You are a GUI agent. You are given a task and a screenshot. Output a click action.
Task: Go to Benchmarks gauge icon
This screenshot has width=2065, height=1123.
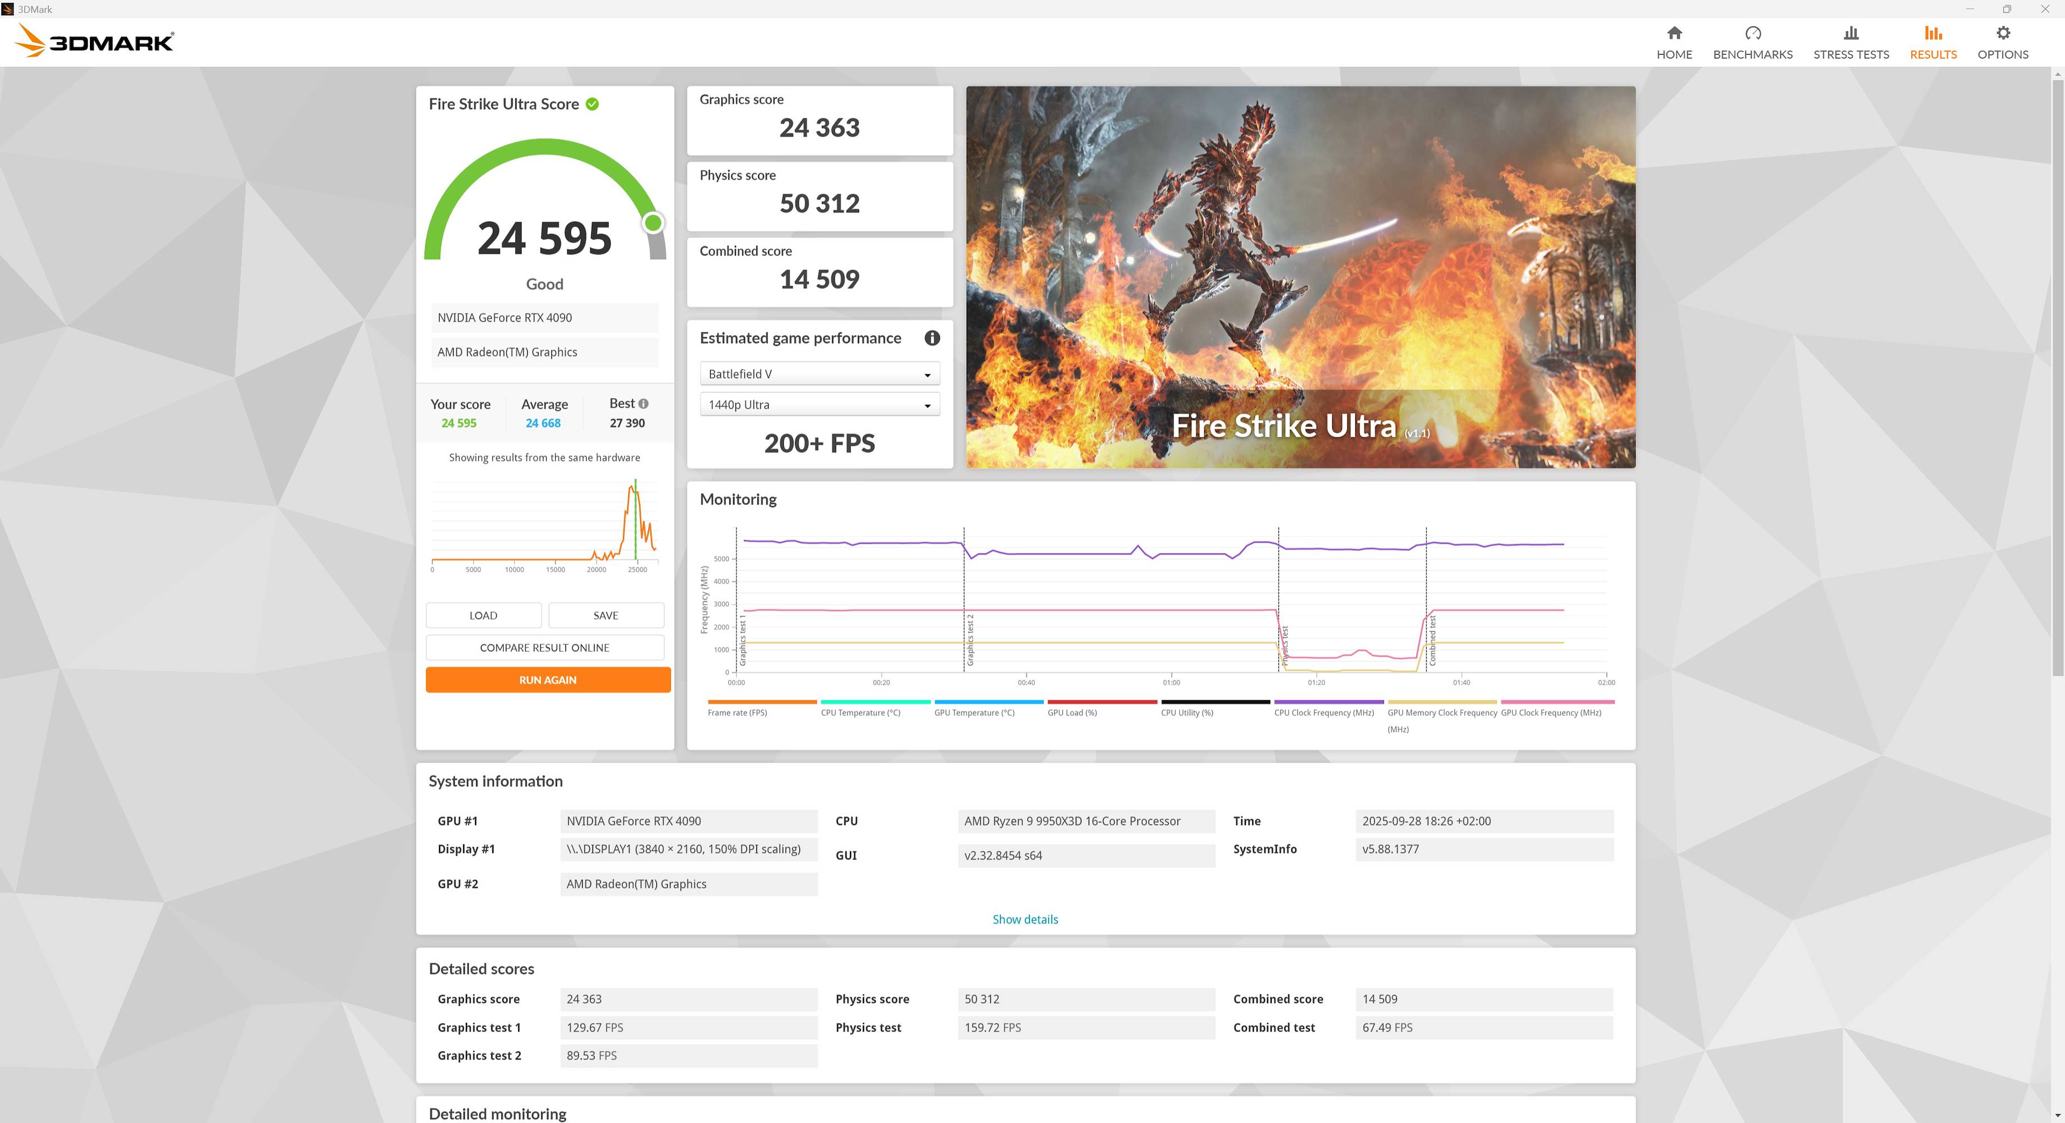(x=1752, y=34)
